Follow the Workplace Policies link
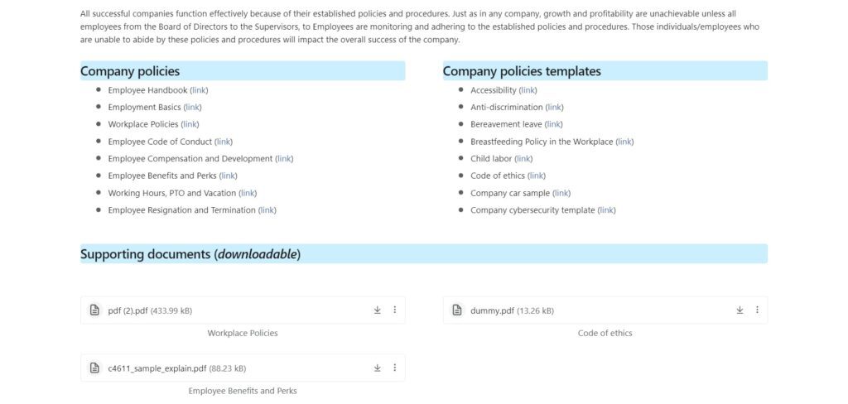Screen dimensions: 848x404 190,124
